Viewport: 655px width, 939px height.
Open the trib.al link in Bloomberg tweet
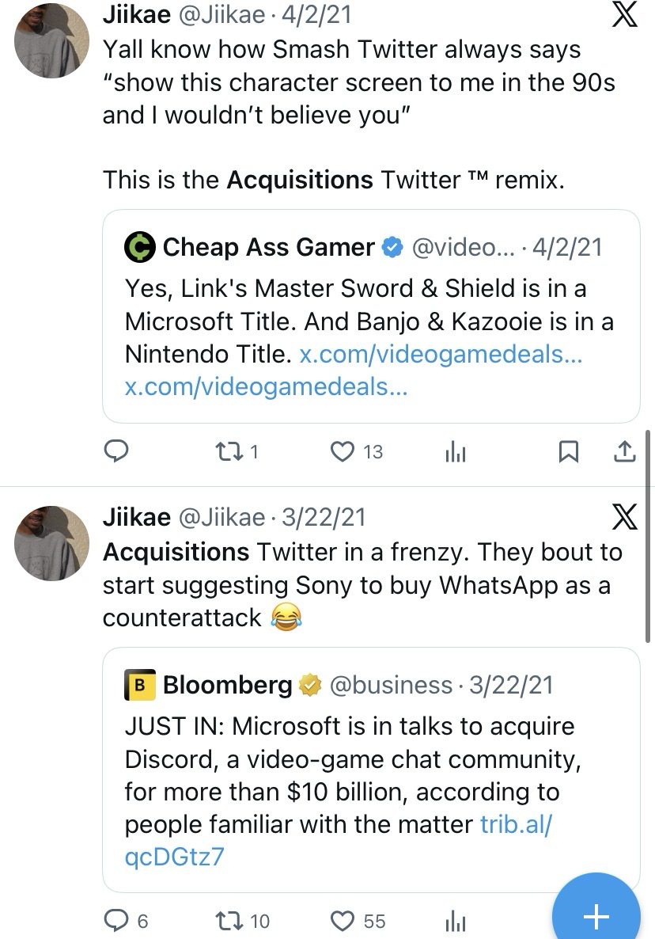tap(516, 824)
